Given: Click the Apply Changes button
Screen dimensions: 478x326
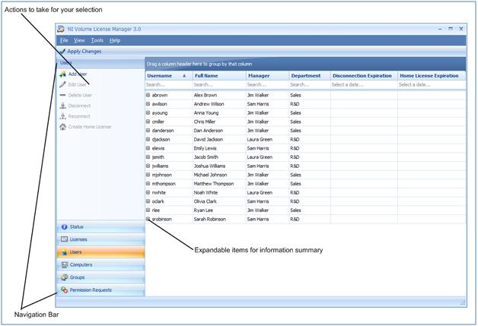Looking at the screenshot, I should (81, 51).
